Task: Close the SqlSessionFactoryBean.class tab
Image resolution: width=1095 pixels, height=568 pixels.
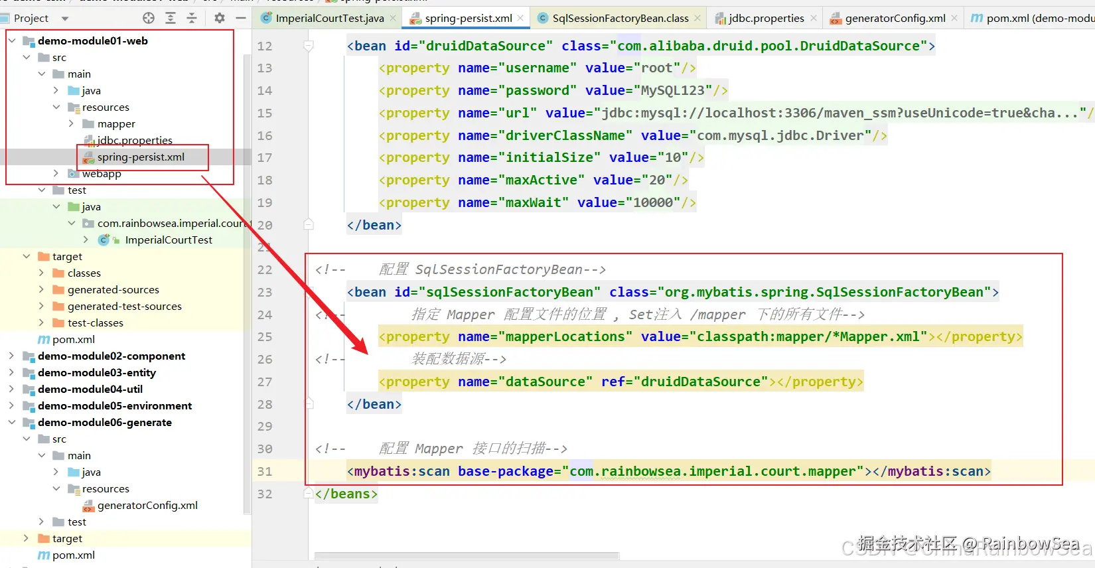Action: tap(697, 18)
